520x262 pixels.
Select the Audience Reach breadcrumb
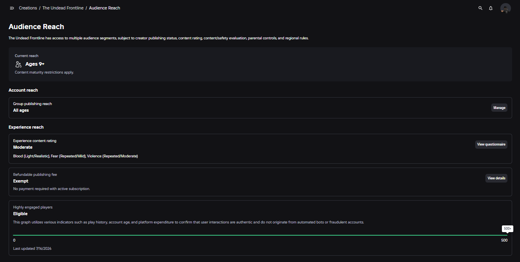coord(105,8)
